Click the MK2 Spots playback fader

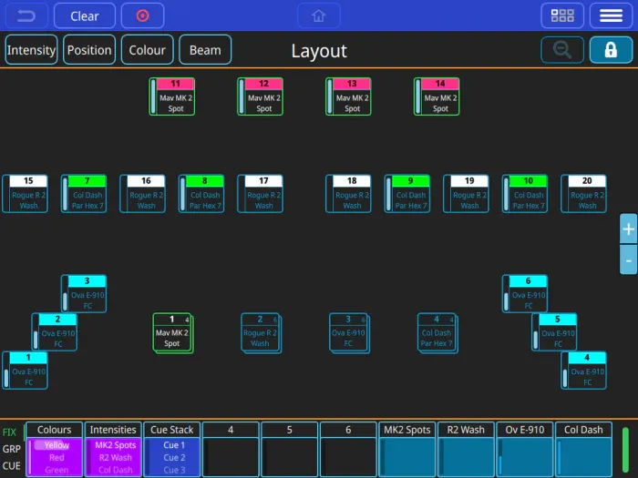(x=406, y=457)
